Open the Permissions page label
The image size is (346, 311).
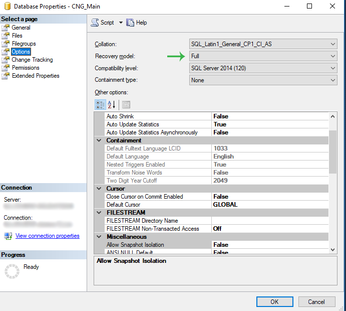pos(26,68)
